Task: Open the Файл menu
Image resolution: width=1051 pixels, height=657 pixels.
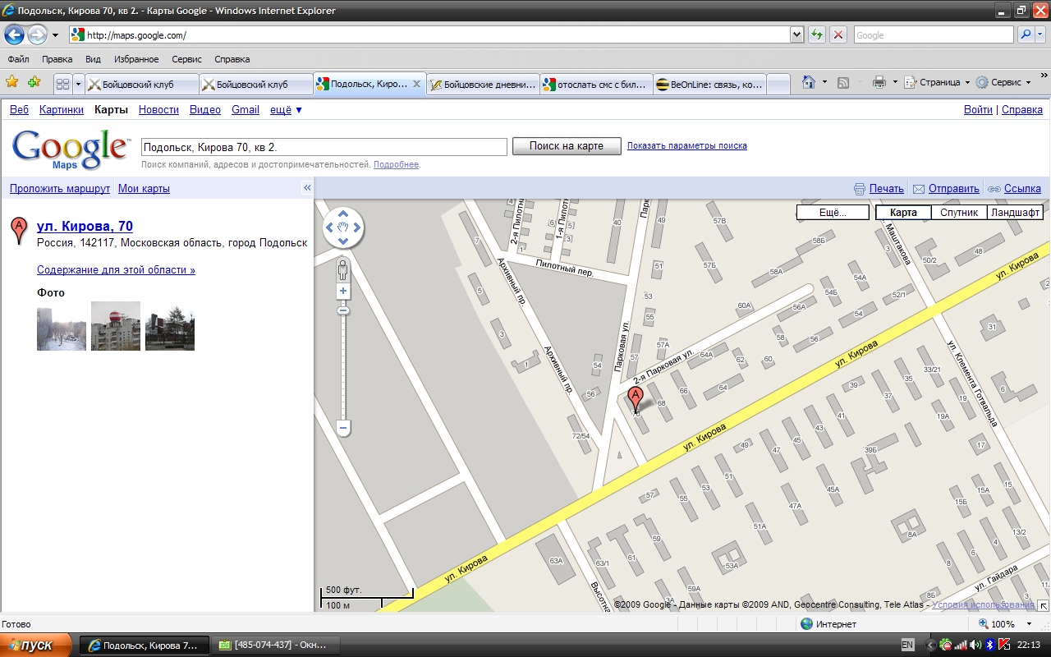Action: (x=18, y=59)
